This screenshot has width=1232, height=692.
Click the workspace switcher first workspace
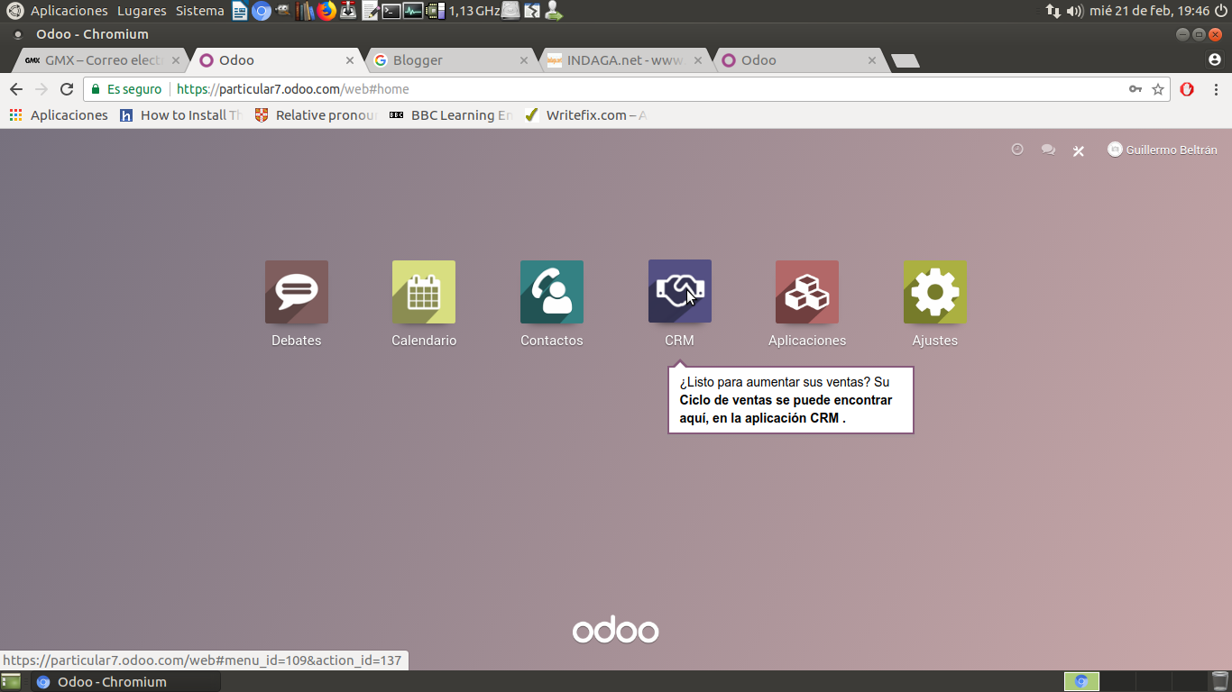pyautogui.click(x=1081, y=681)
